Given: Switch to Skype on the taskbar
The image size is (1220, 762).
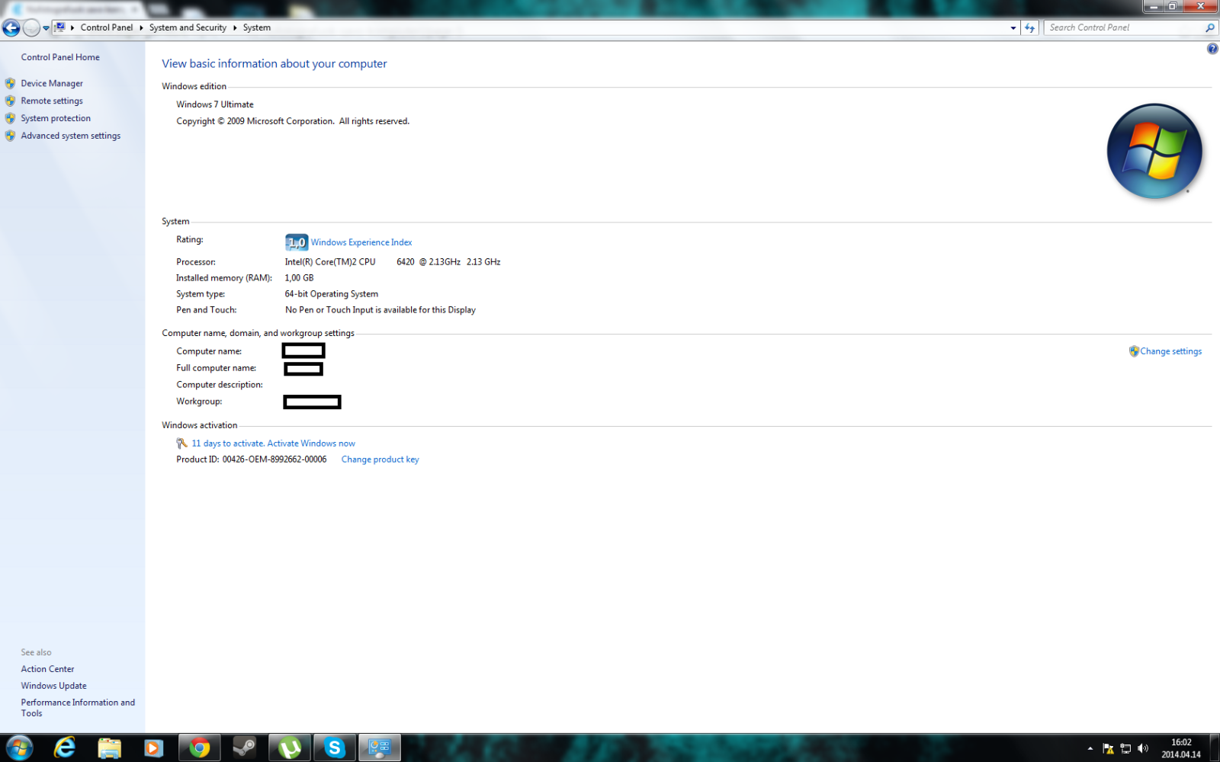Looking at the screenshot, I should [335, 748].
